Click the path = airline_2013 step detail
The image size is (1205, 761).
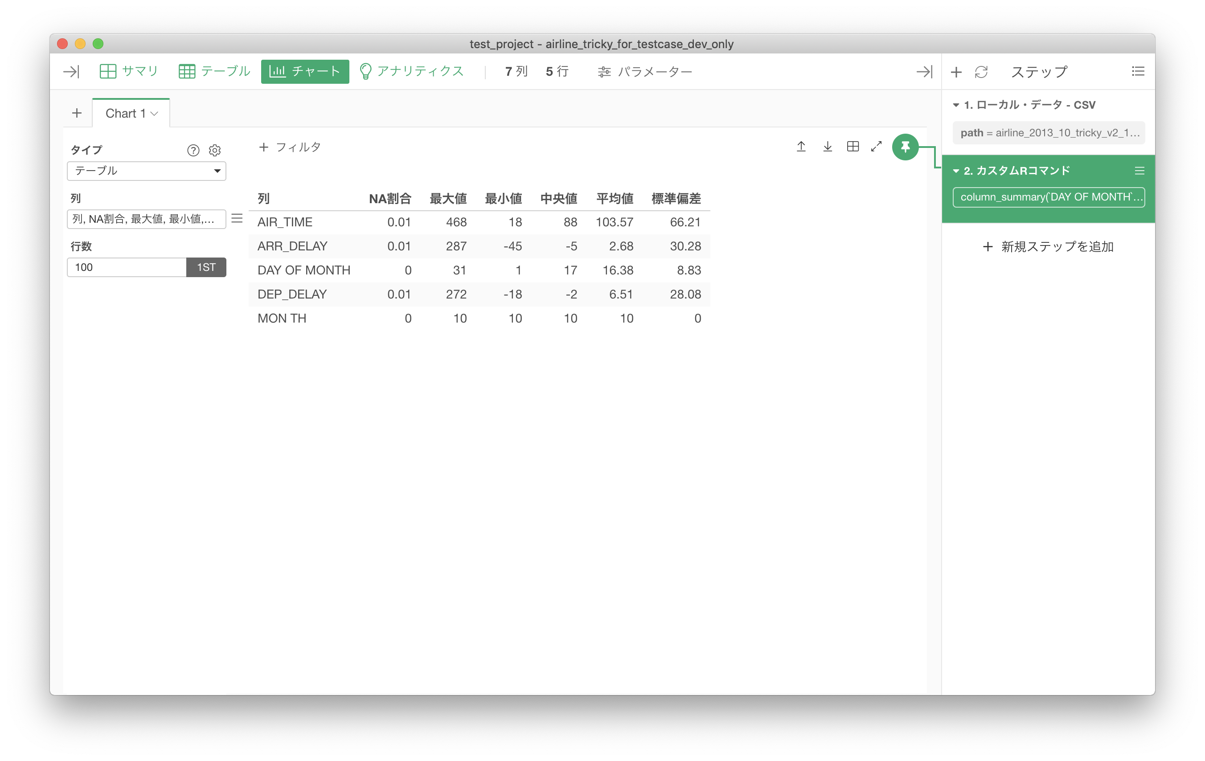point(1049,133)
